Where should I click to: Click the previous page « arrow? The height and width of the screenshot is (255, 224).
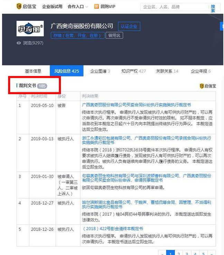162,253
